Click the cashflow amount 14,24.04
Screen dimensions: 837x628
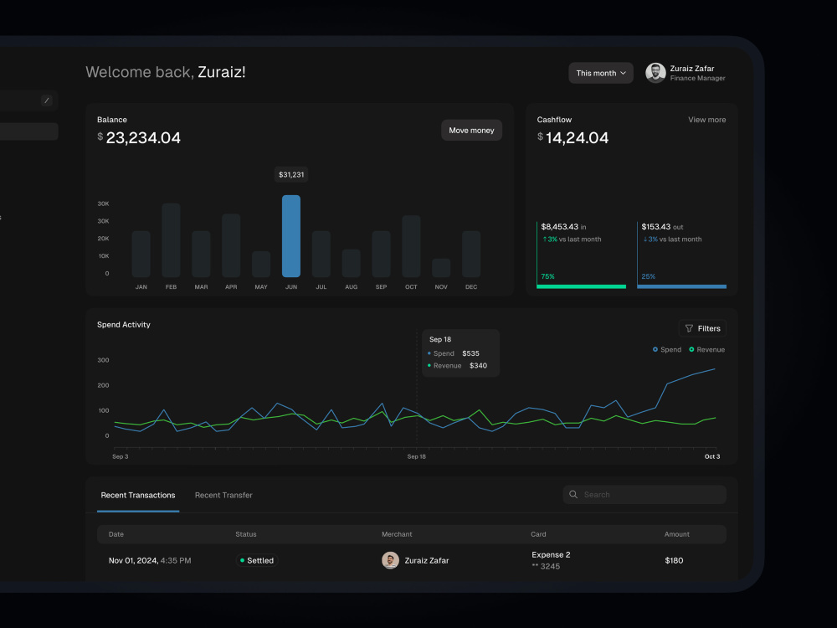(577, 138)
